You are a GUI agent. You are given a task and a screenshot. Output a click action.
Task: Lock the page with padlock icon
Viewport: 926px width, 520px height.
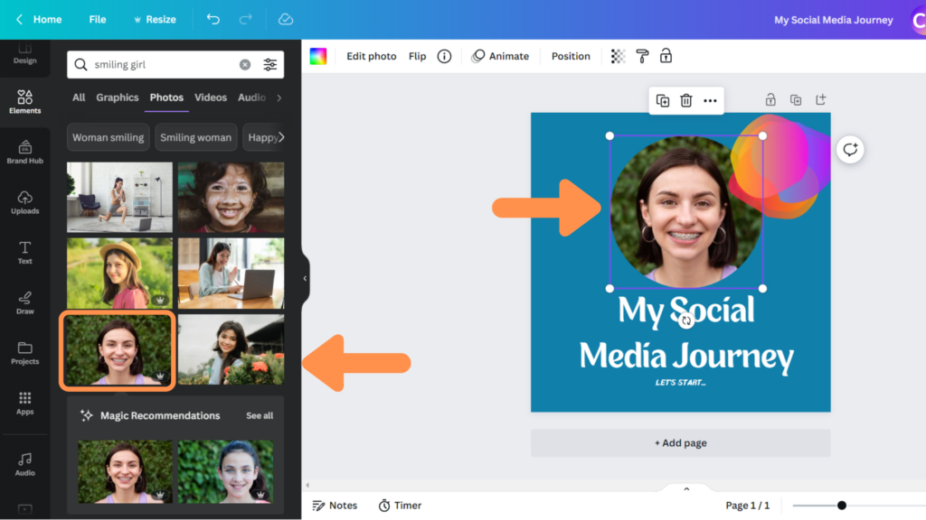[x=770, y=99]
